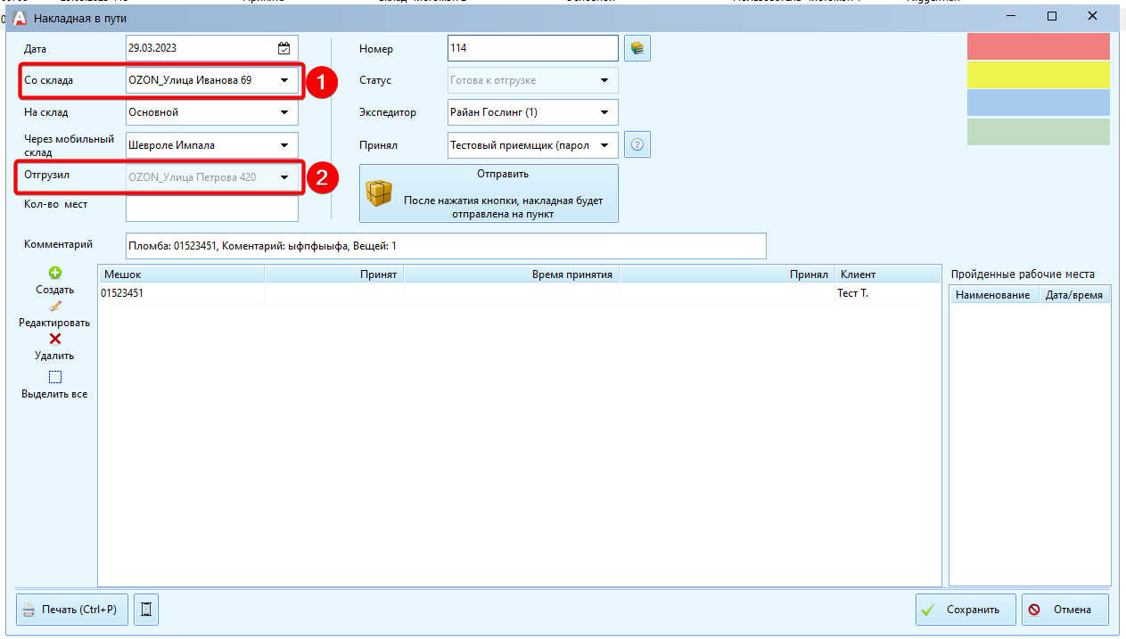This screenshot has height=639, width=1126.
Task: Minimize the Накладная в пути window
Action: (1011, 16)
